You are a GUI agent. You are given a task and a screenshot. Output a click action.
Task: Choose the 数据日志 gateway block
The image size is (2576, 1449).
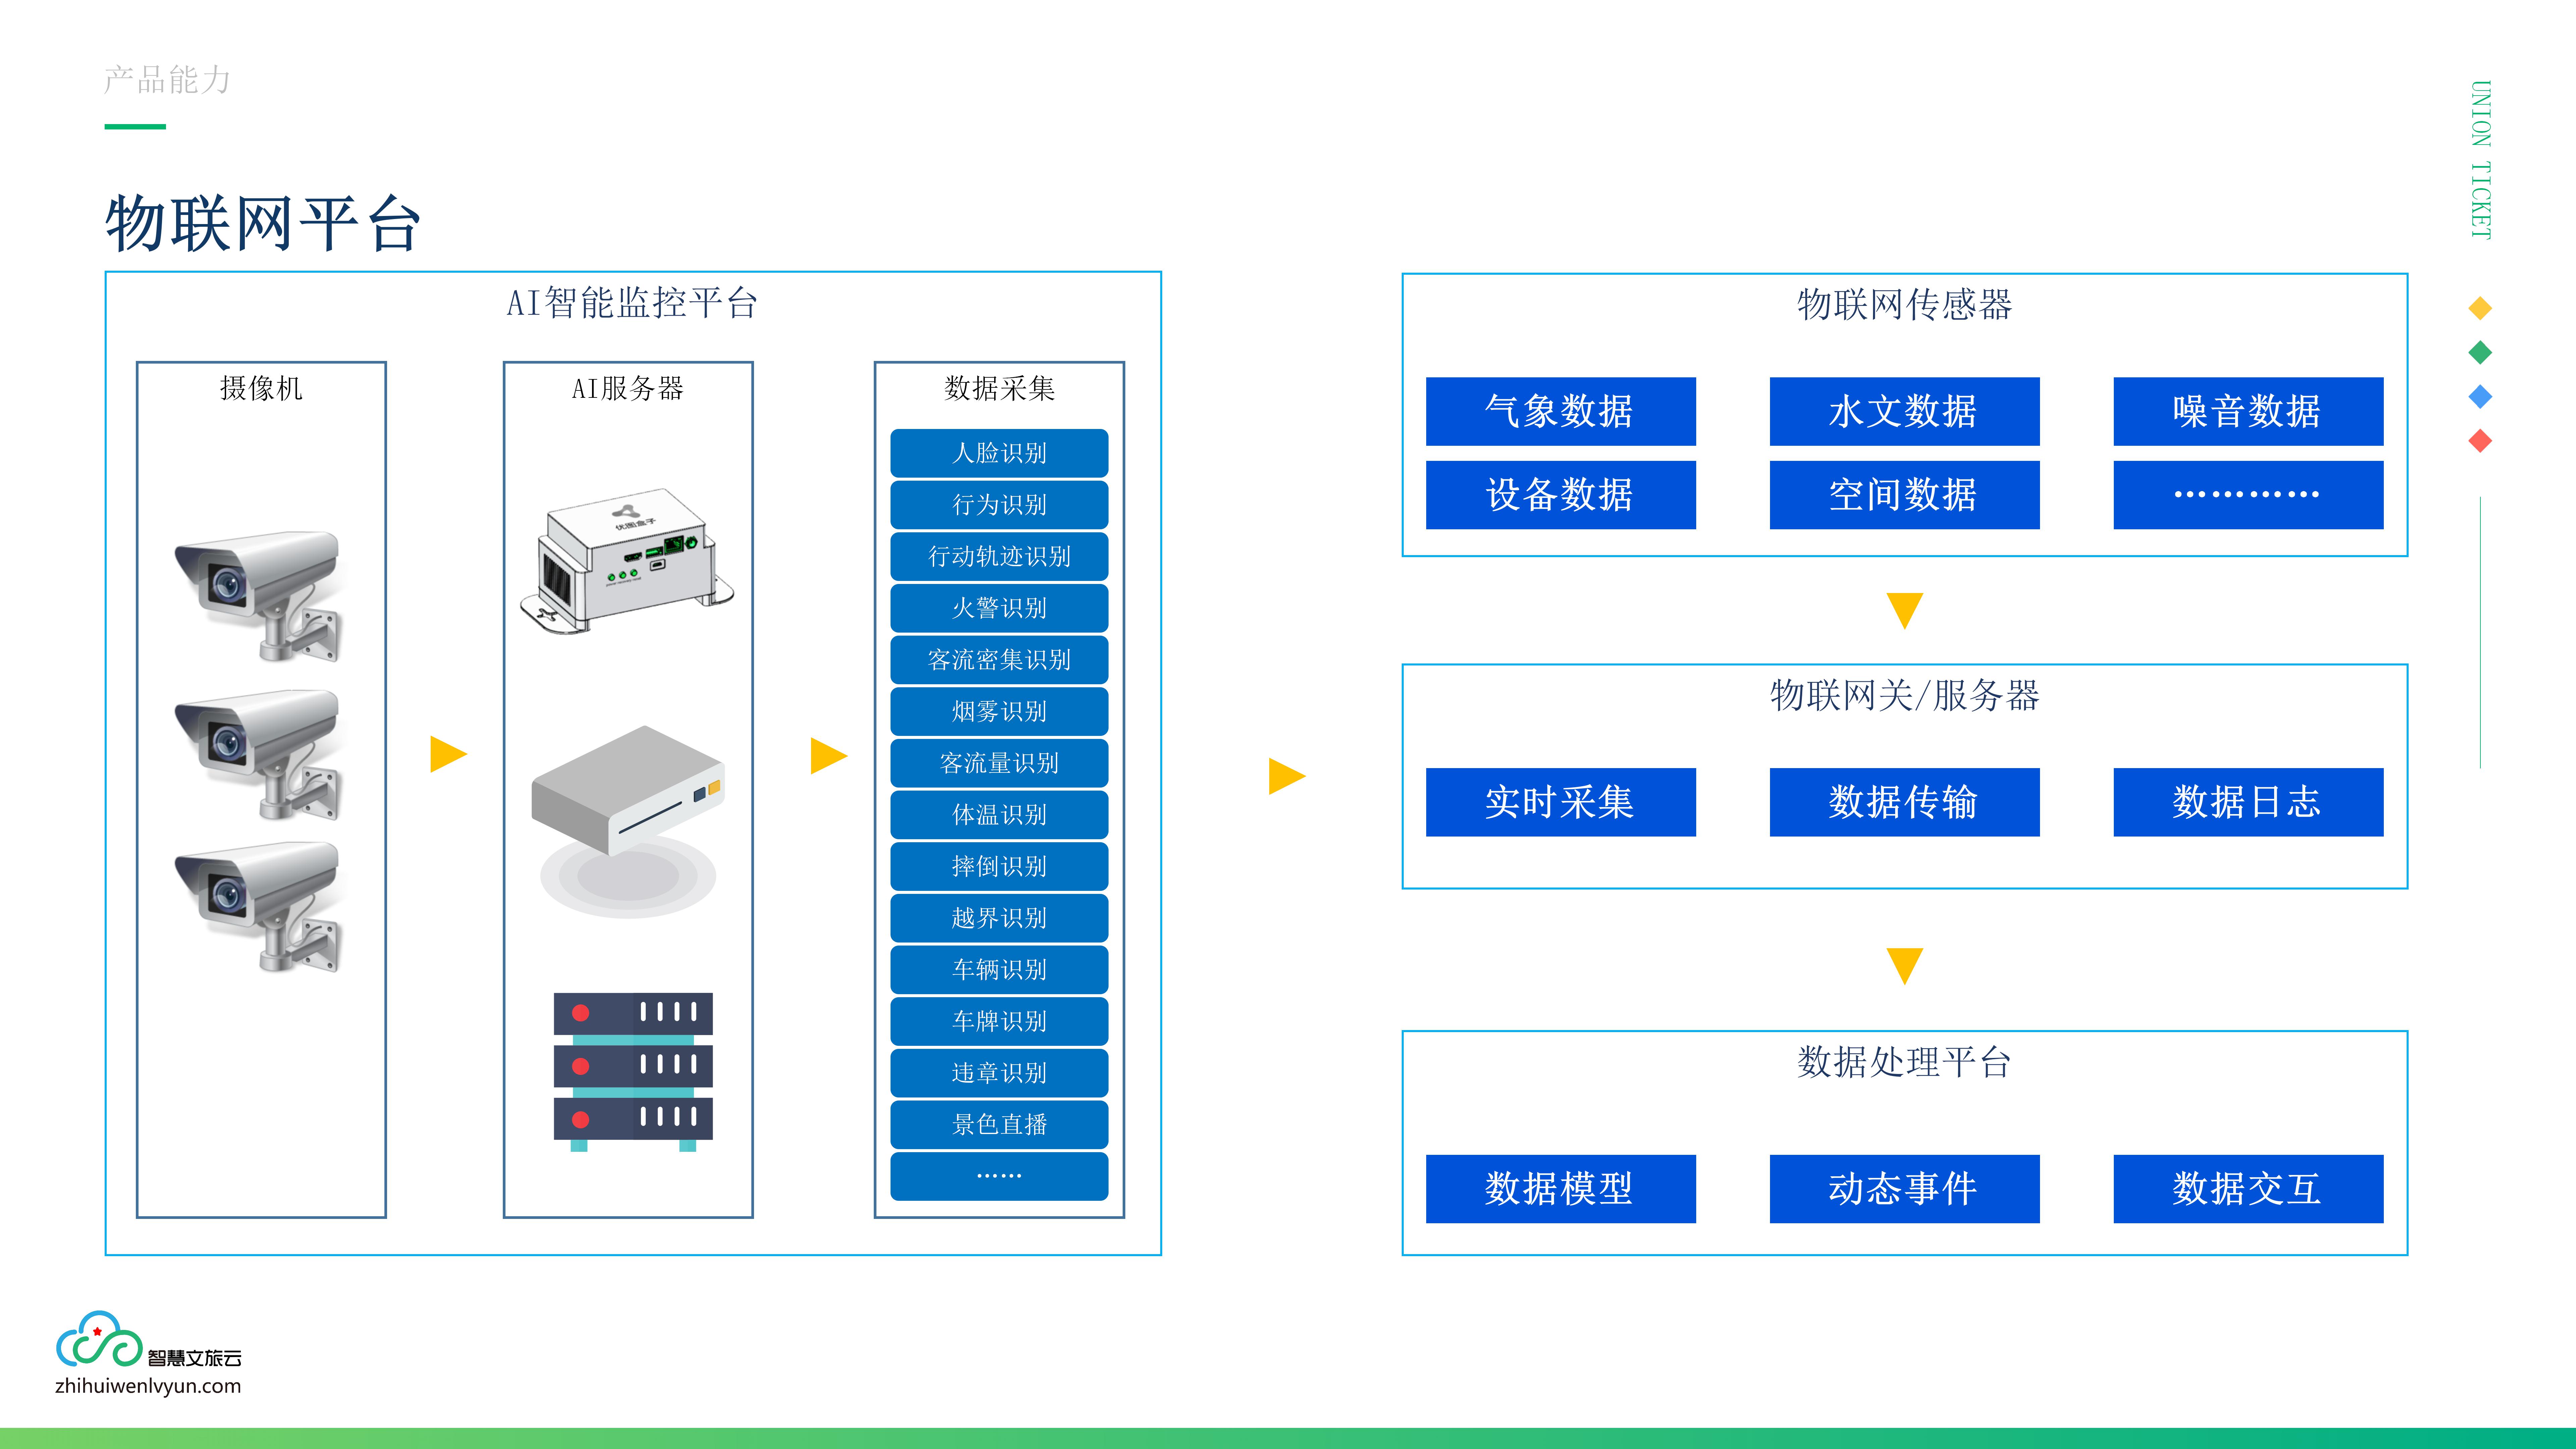[x=2248, y=802]
